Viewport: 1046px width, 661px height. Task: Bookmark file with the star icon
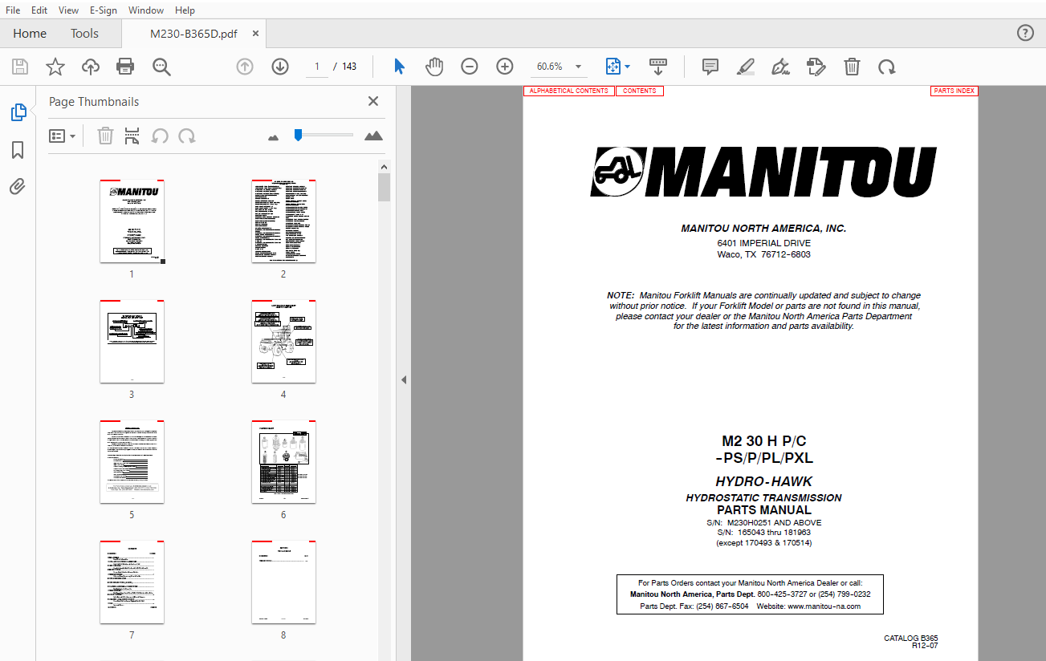tap(55, 67)
